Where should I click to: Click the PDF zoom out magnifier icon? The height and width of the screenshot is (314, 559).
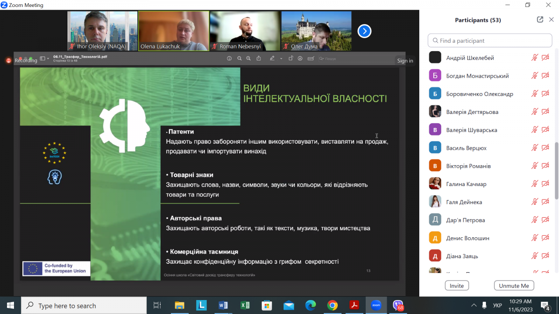coord(239,59)
